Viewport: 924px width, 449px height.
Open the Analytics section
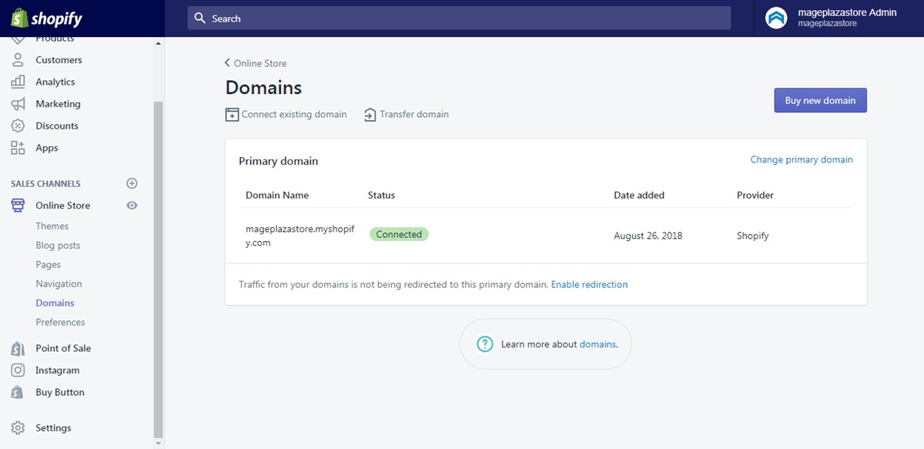point(55,82)
